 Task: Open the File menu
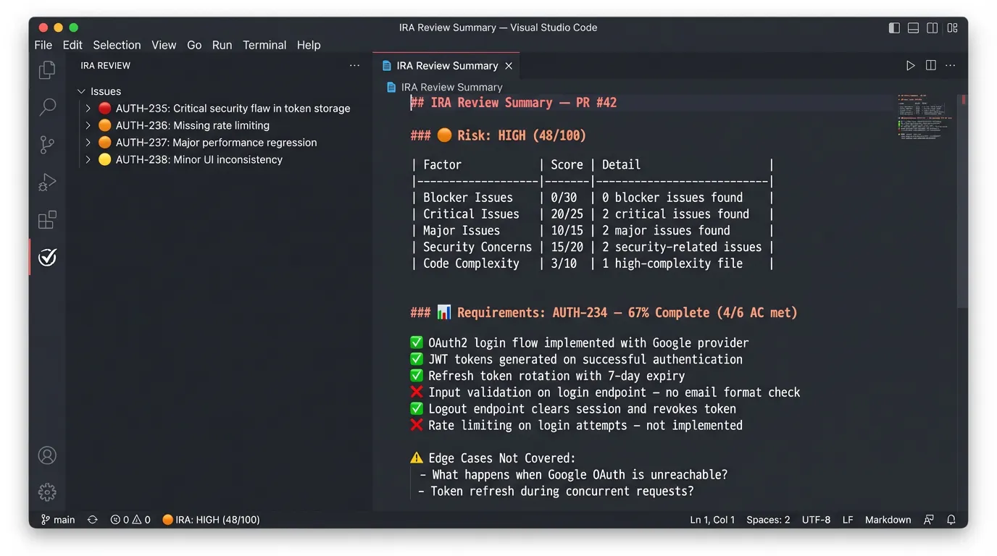[43, 45]
